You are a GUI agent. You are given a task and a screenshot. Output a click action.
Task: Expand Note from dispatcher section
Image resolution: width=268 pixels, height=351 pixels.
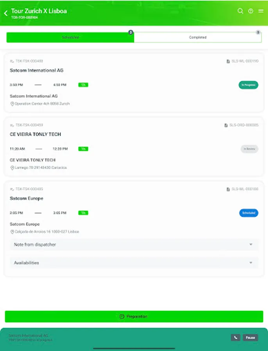pyautogui.click(x=134, y=245)
